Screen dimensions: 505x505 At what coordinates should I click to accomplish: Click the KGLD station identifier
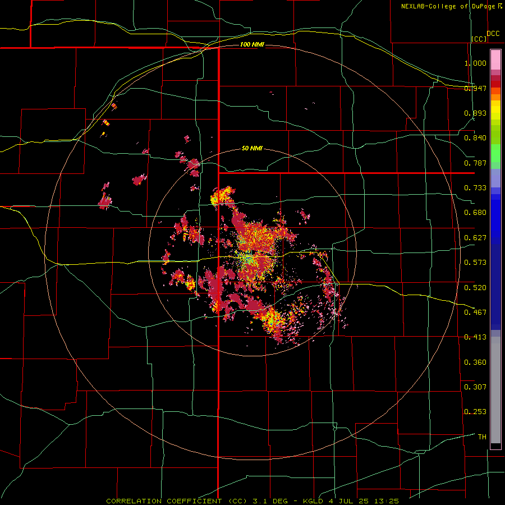tap(313, 501)
